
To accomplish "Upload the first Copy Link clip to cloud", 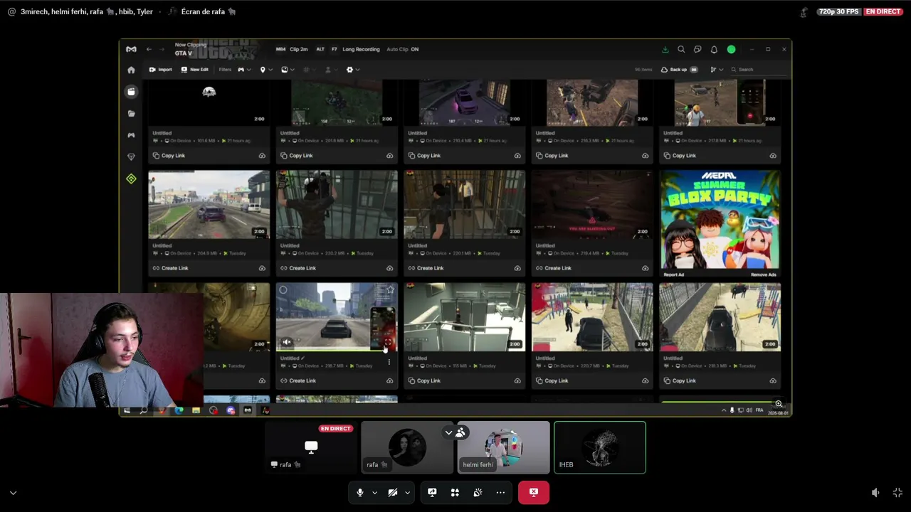I will [262, 156].
